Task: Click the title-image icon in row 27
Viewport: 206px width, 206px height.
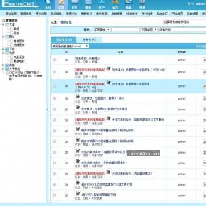Action: pyautogui.click(x=78, y=151)
